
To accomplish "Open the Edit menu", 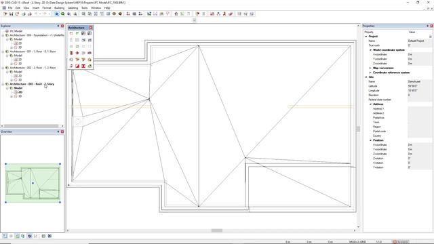I will (18, 8).
